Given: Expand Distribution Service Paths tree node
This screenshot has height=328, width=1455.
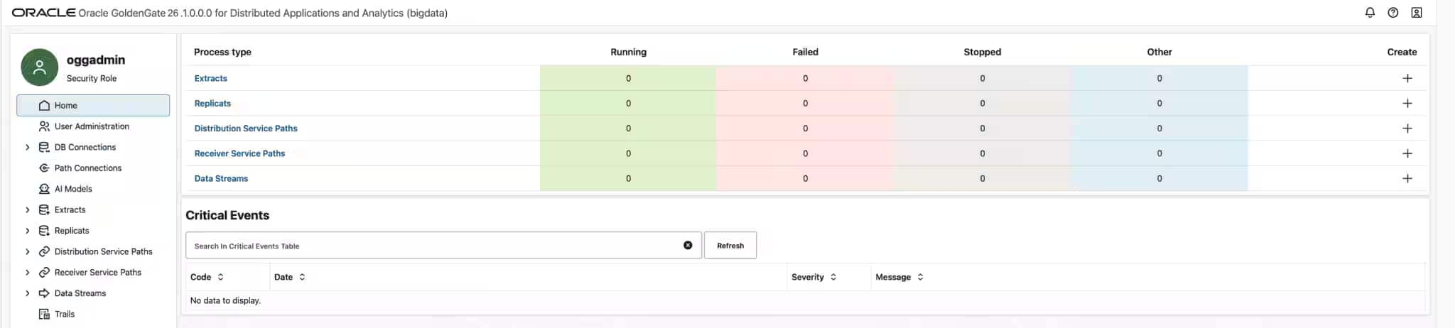Looking at the screenshot, I should (x=27, y=251).
